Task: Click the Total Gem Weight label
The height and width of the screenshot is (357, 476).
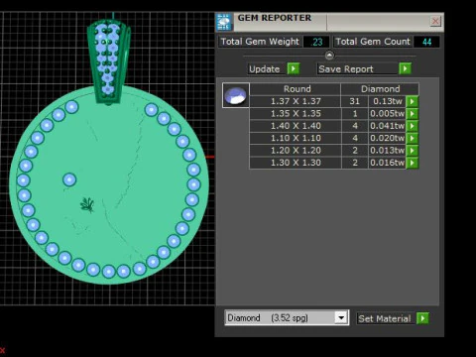Action: 260,42
